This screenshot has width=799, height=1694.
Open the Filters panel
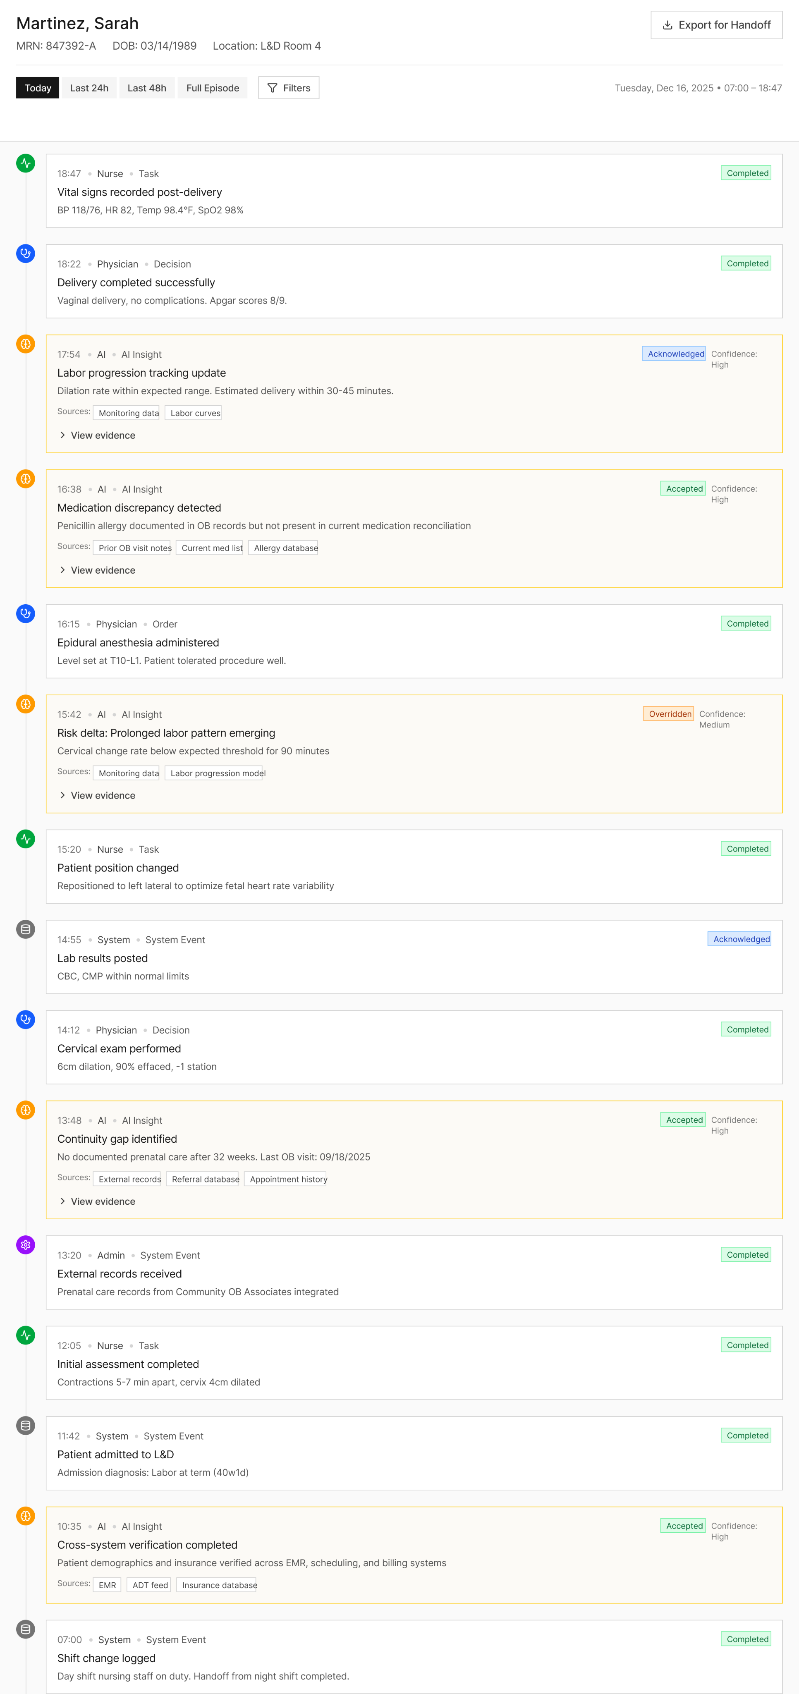[x=288, y=87]
